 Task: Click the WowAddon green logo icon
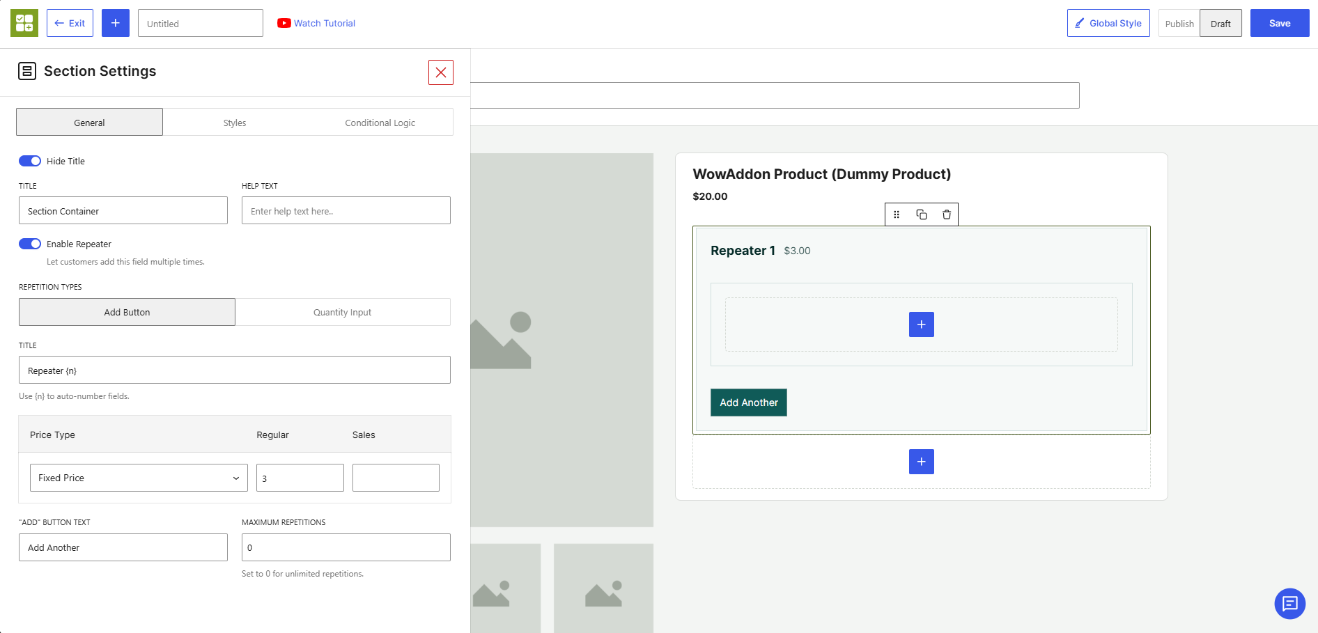pyautogui.click(x=24, y=23)
